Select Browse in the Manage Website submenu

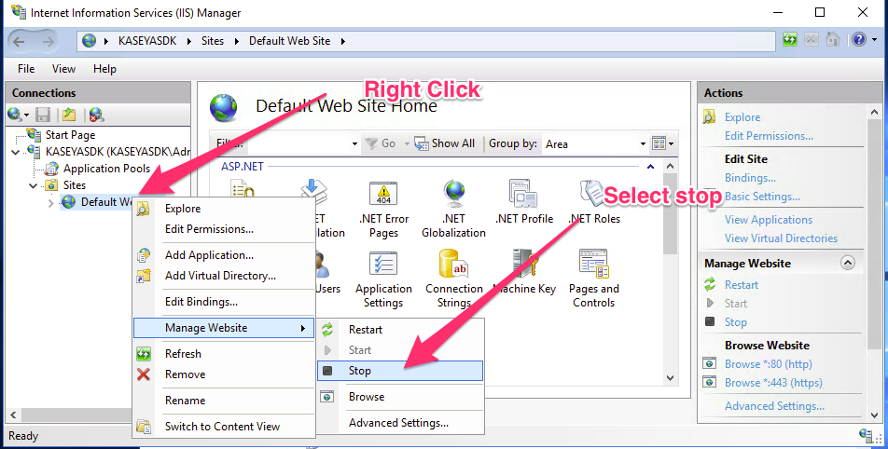[400, 397]
